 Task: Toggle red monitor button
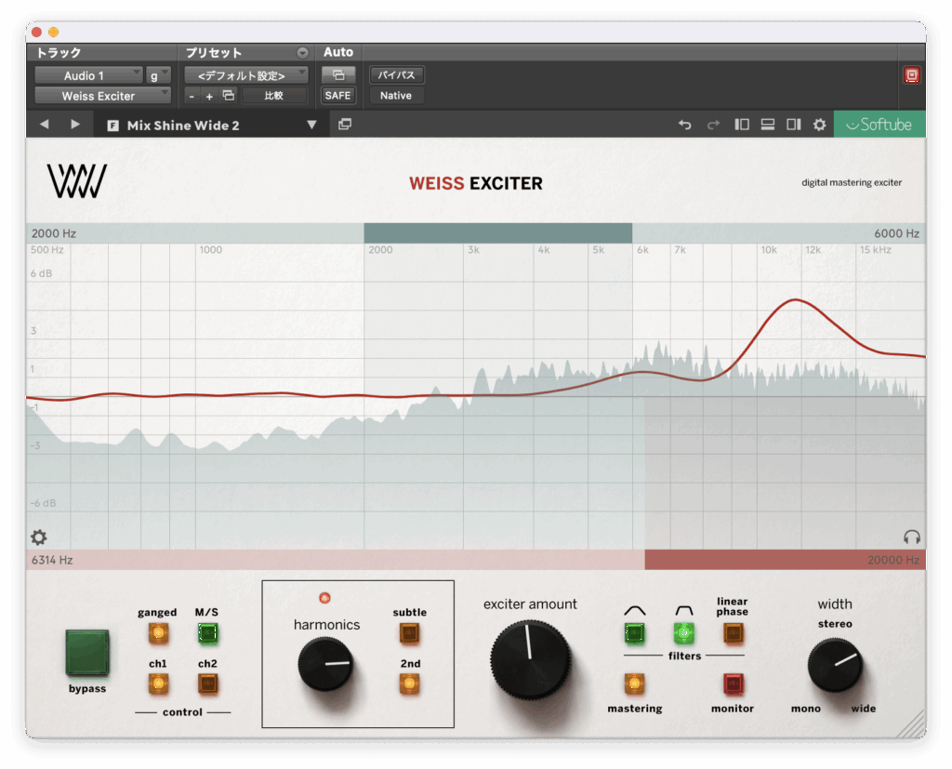(733, 684)
